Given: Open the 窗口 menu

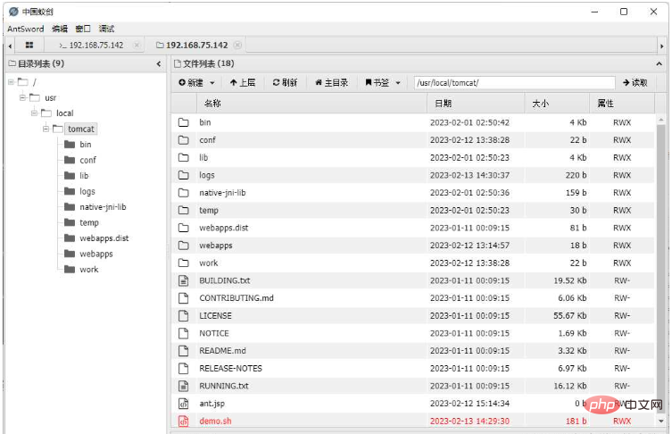Looking at the screenshot, I should (x=83, y=29).
